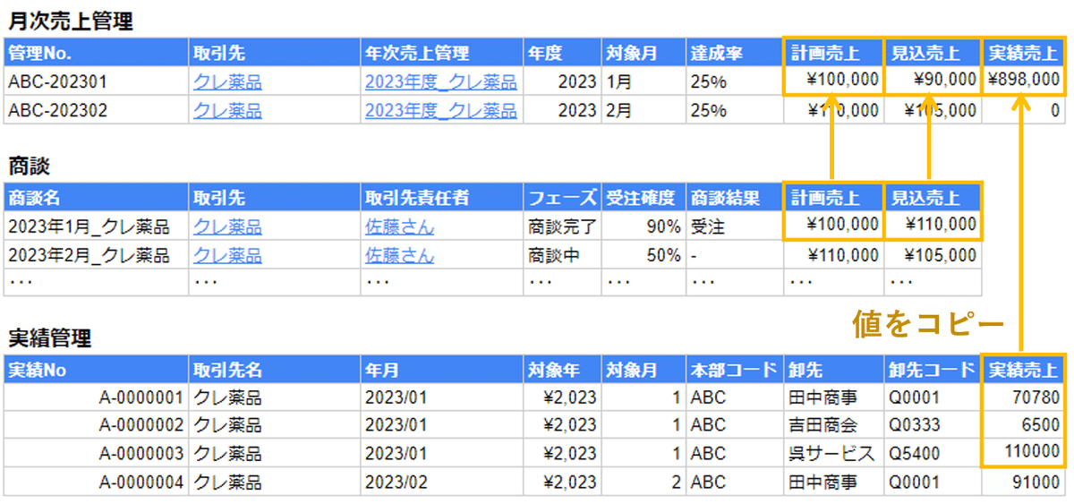
Task: Select 田中商事 in the A-0000001 row
Action: [833, 397]
